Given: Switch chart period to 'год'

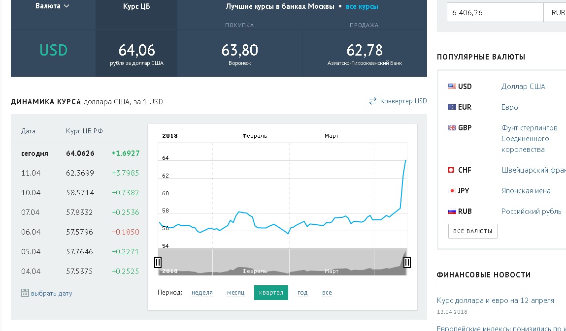Looking at the screenshot, I should coord(302,293).
